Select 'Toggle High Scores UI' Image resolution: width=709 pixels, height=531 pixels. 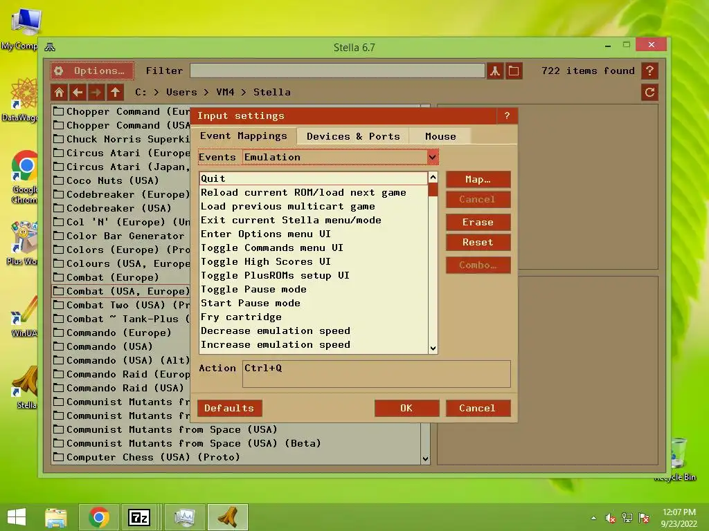pos(314,261)
